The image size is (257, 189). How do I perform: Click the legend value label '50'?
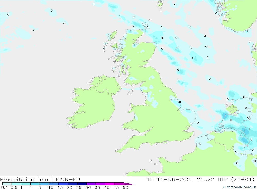126,187
